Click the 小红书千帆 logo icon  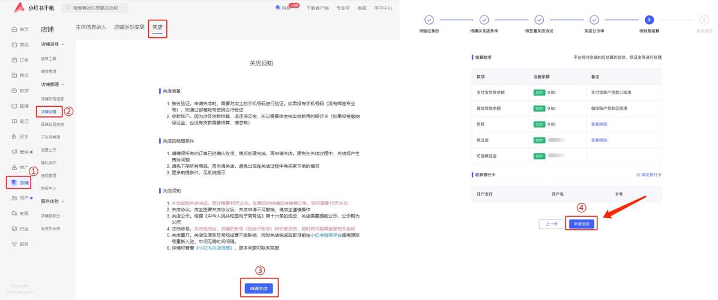click(19, 7)
